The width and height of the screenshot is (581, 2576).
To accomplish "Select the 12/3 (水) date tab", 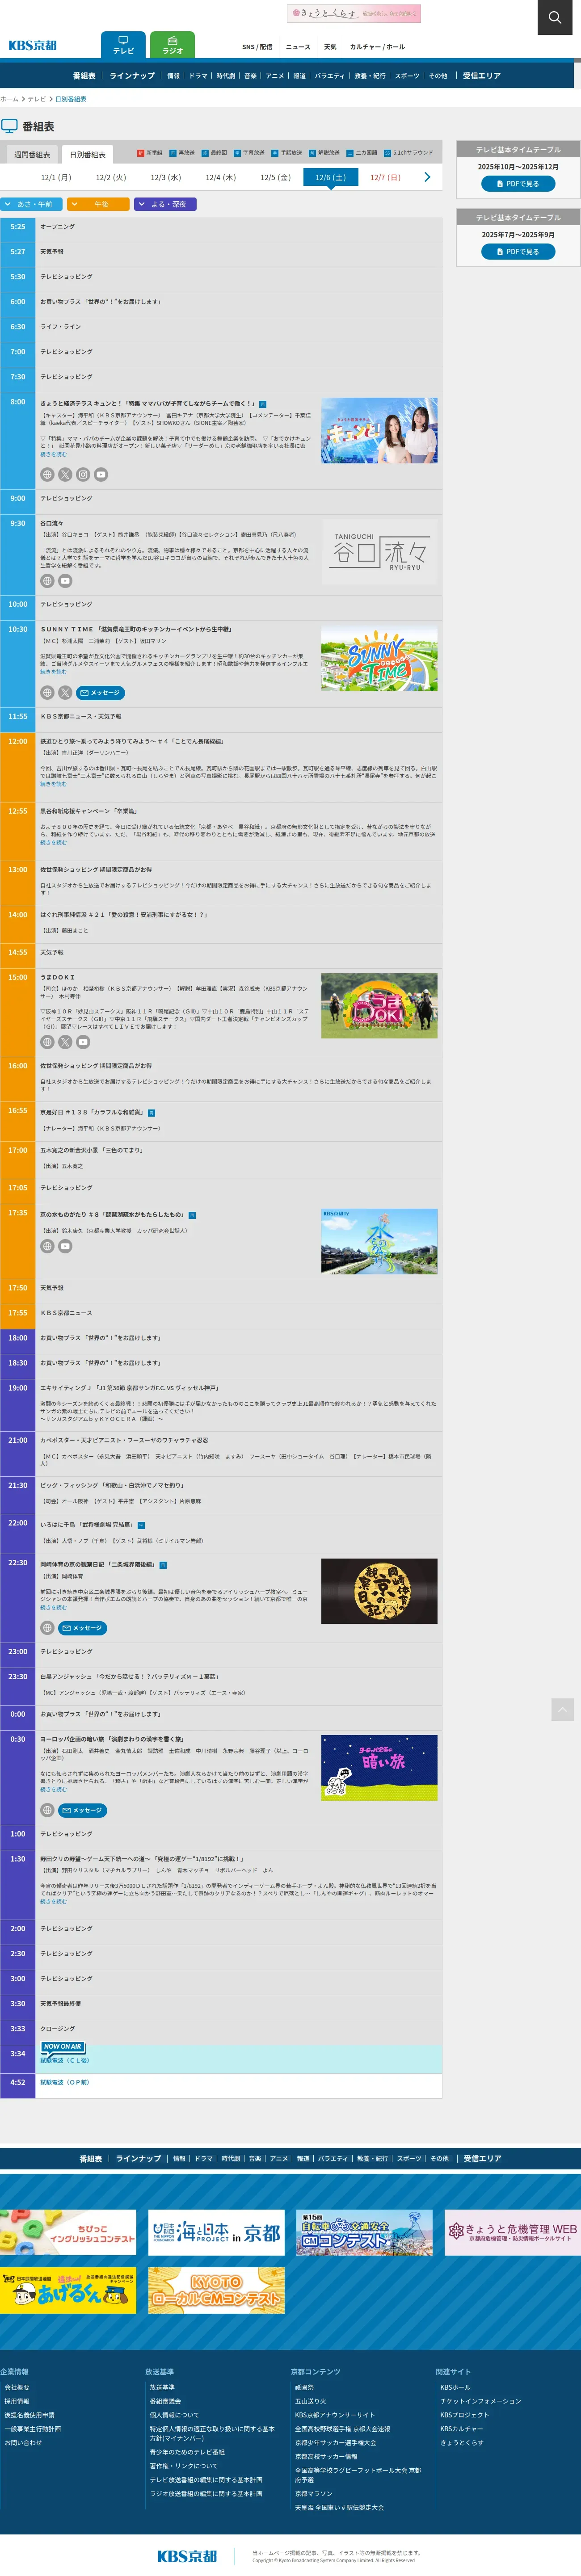I will [166, 177].
